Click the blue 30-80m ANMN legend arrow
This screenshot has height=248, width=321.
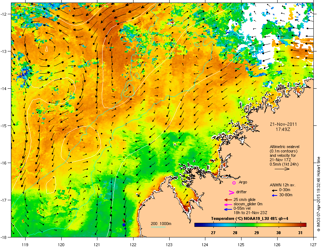click(275, 195)
